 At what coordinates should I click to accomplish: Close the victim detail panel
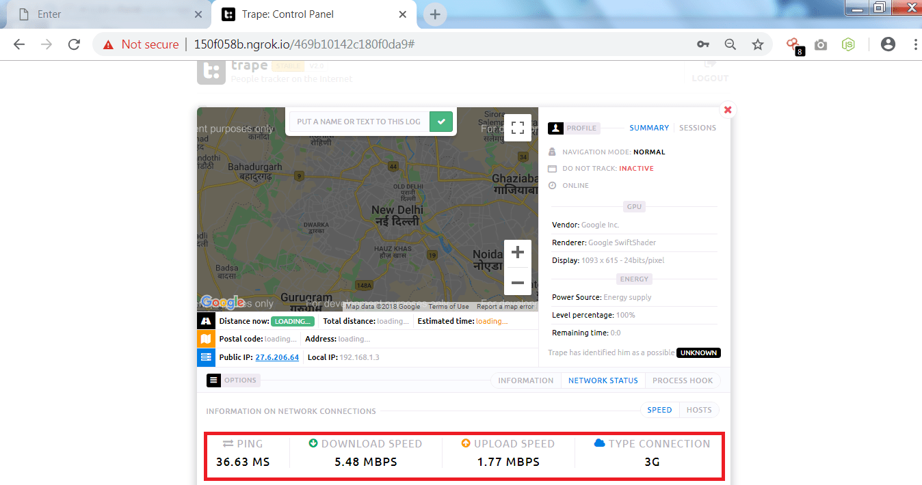click(728, 109)
